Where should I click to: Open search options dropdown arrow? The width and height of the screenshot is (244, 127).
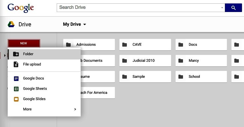tap(222, 8)
